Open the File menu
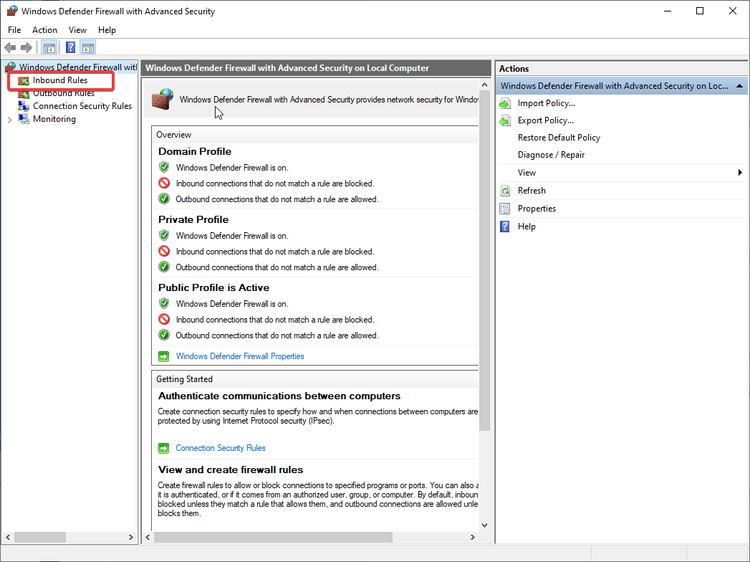The image size is (750, 562). point(14,29)
